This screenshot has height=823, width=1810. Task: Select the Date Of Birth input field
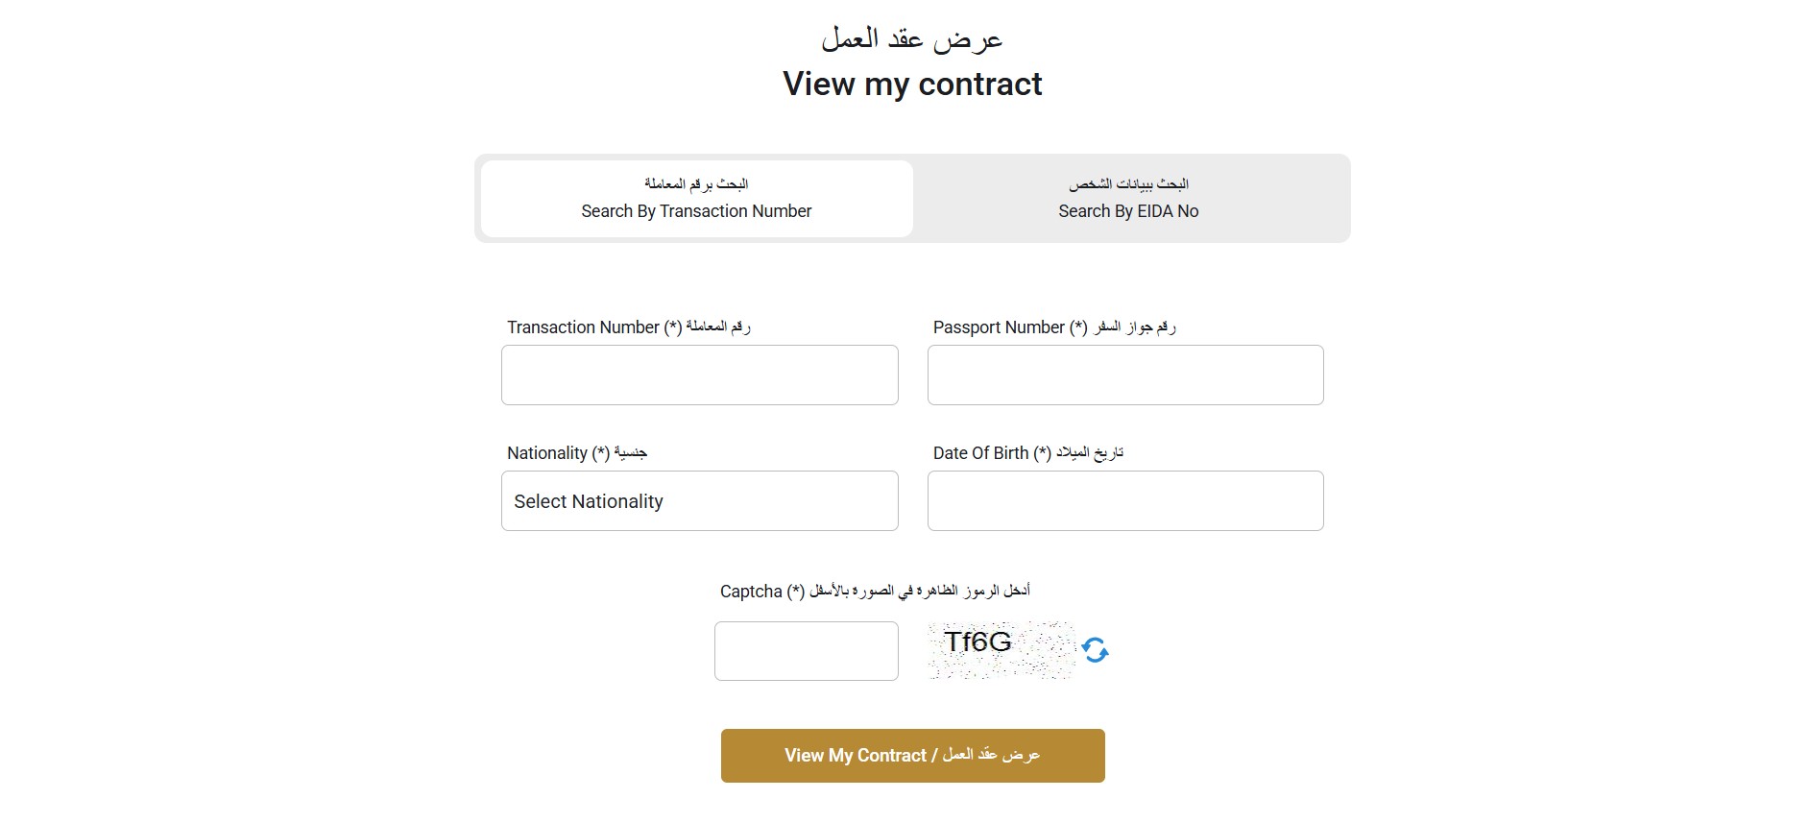pos(1123,500)
